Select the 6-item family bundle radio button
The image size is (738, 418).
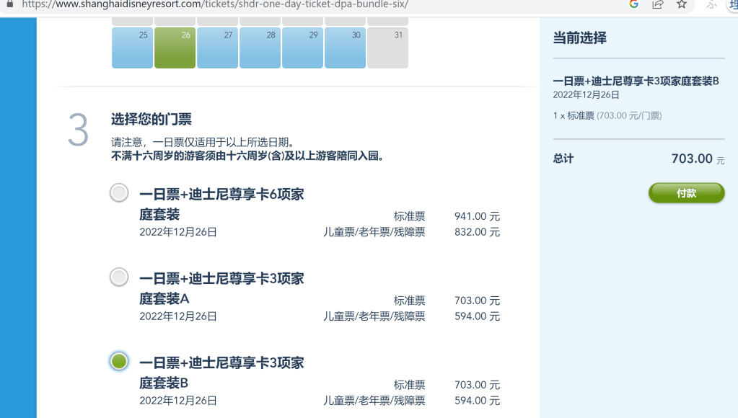[x=119, y=193]
